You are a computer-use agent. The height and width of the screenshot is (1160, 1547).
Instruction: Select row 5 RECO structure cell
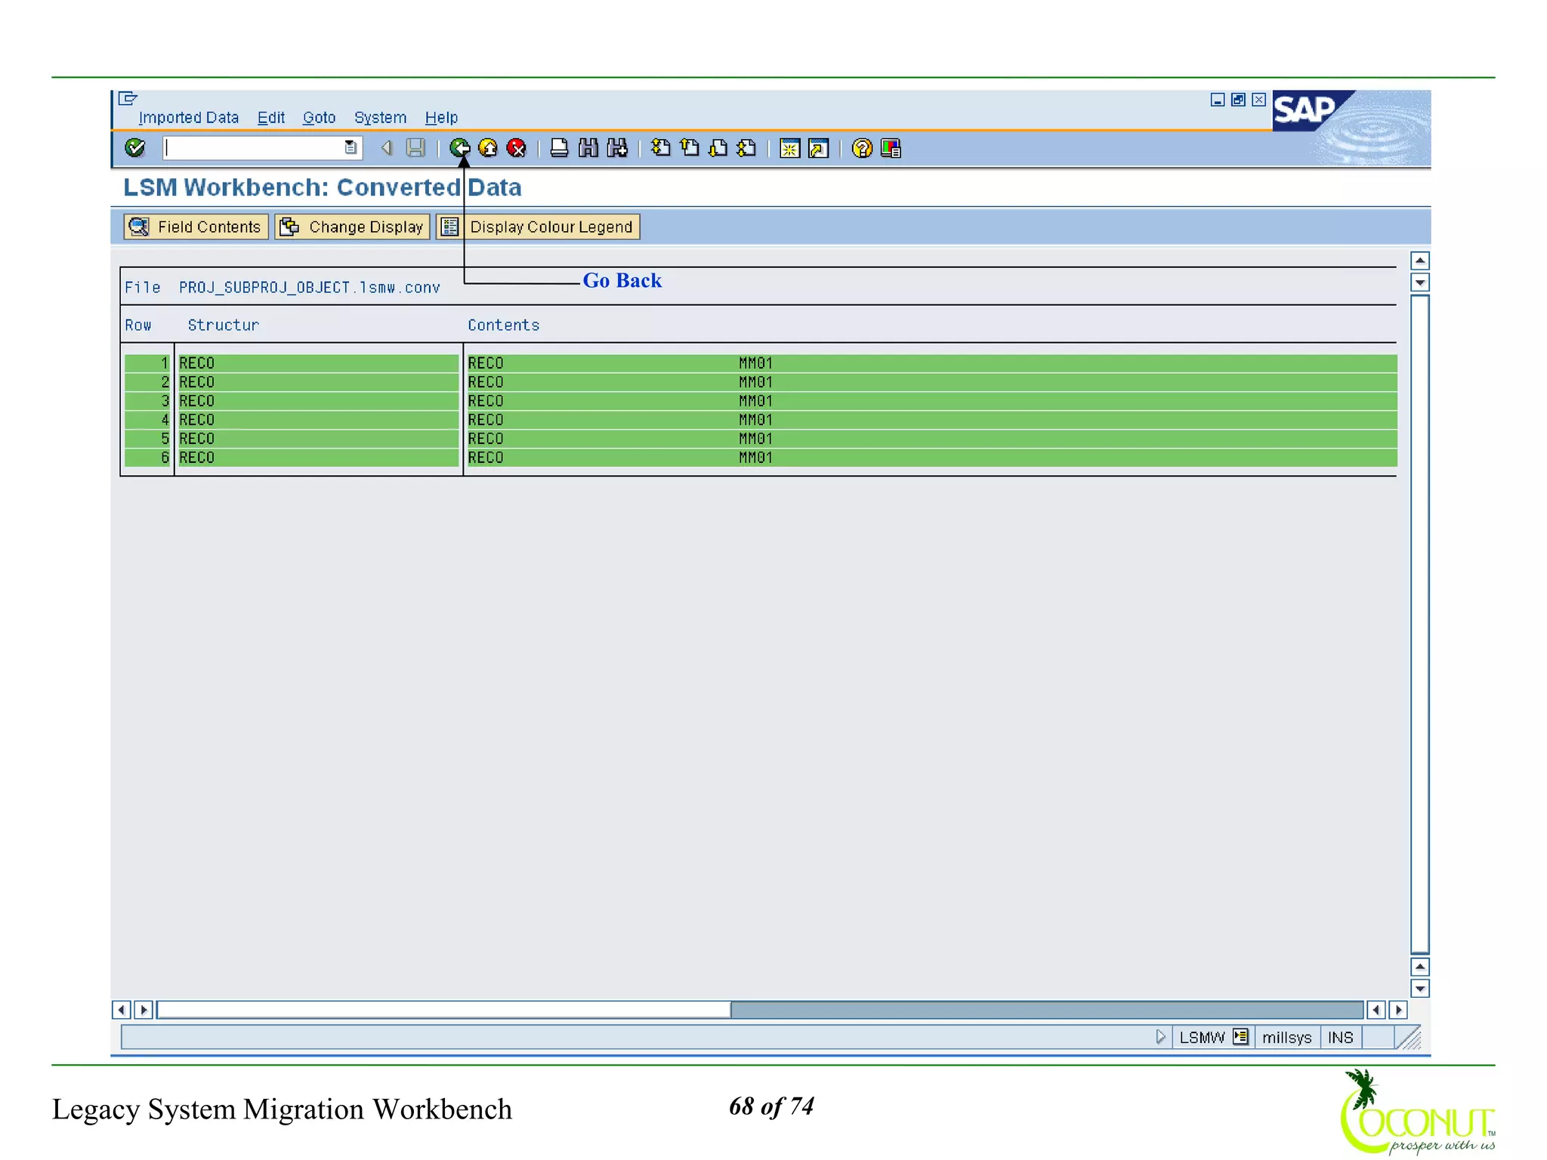[x=318, y=439]
